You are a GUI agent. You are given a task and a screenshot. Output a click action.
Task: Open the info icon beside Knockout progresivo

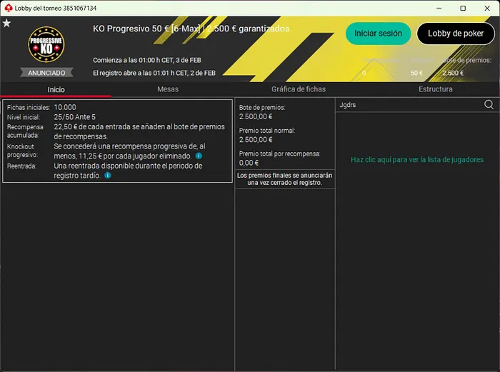pos(199,156)
